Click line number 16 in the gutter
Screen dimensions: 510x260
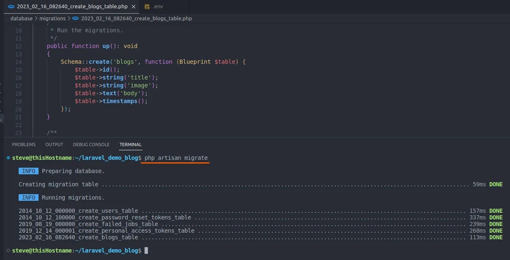click(19, 77)
